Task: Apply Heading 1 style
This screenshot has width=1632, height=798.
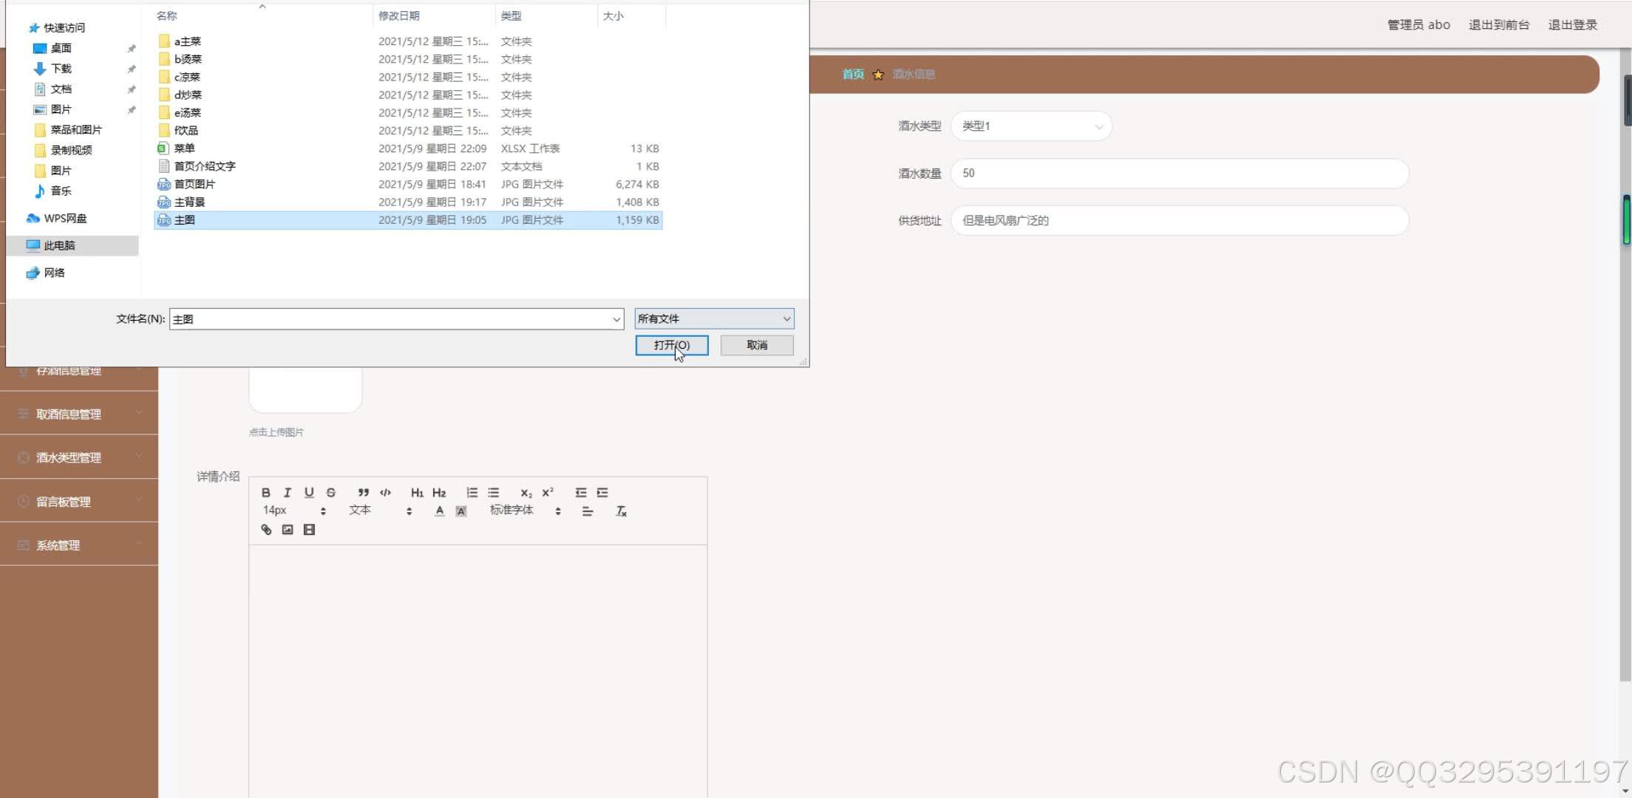Action: tap(418, 493)
